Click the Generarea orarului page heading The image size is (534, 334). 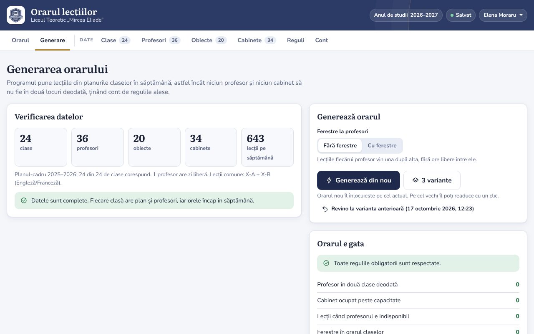coord(57,69)
